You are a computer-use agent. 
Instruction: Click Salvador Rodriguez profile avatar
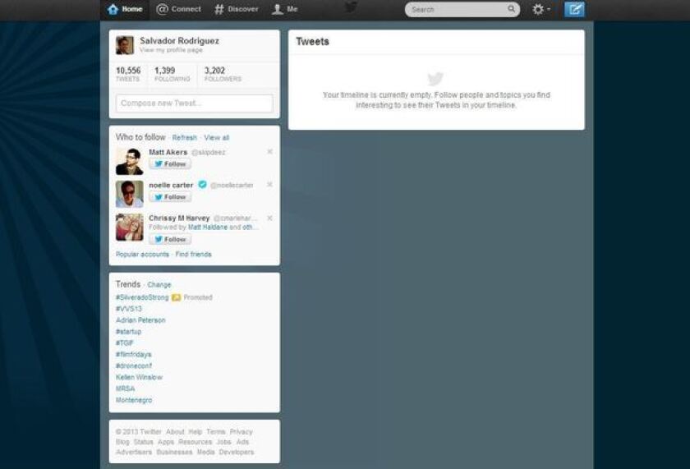(x=125, y=45)
